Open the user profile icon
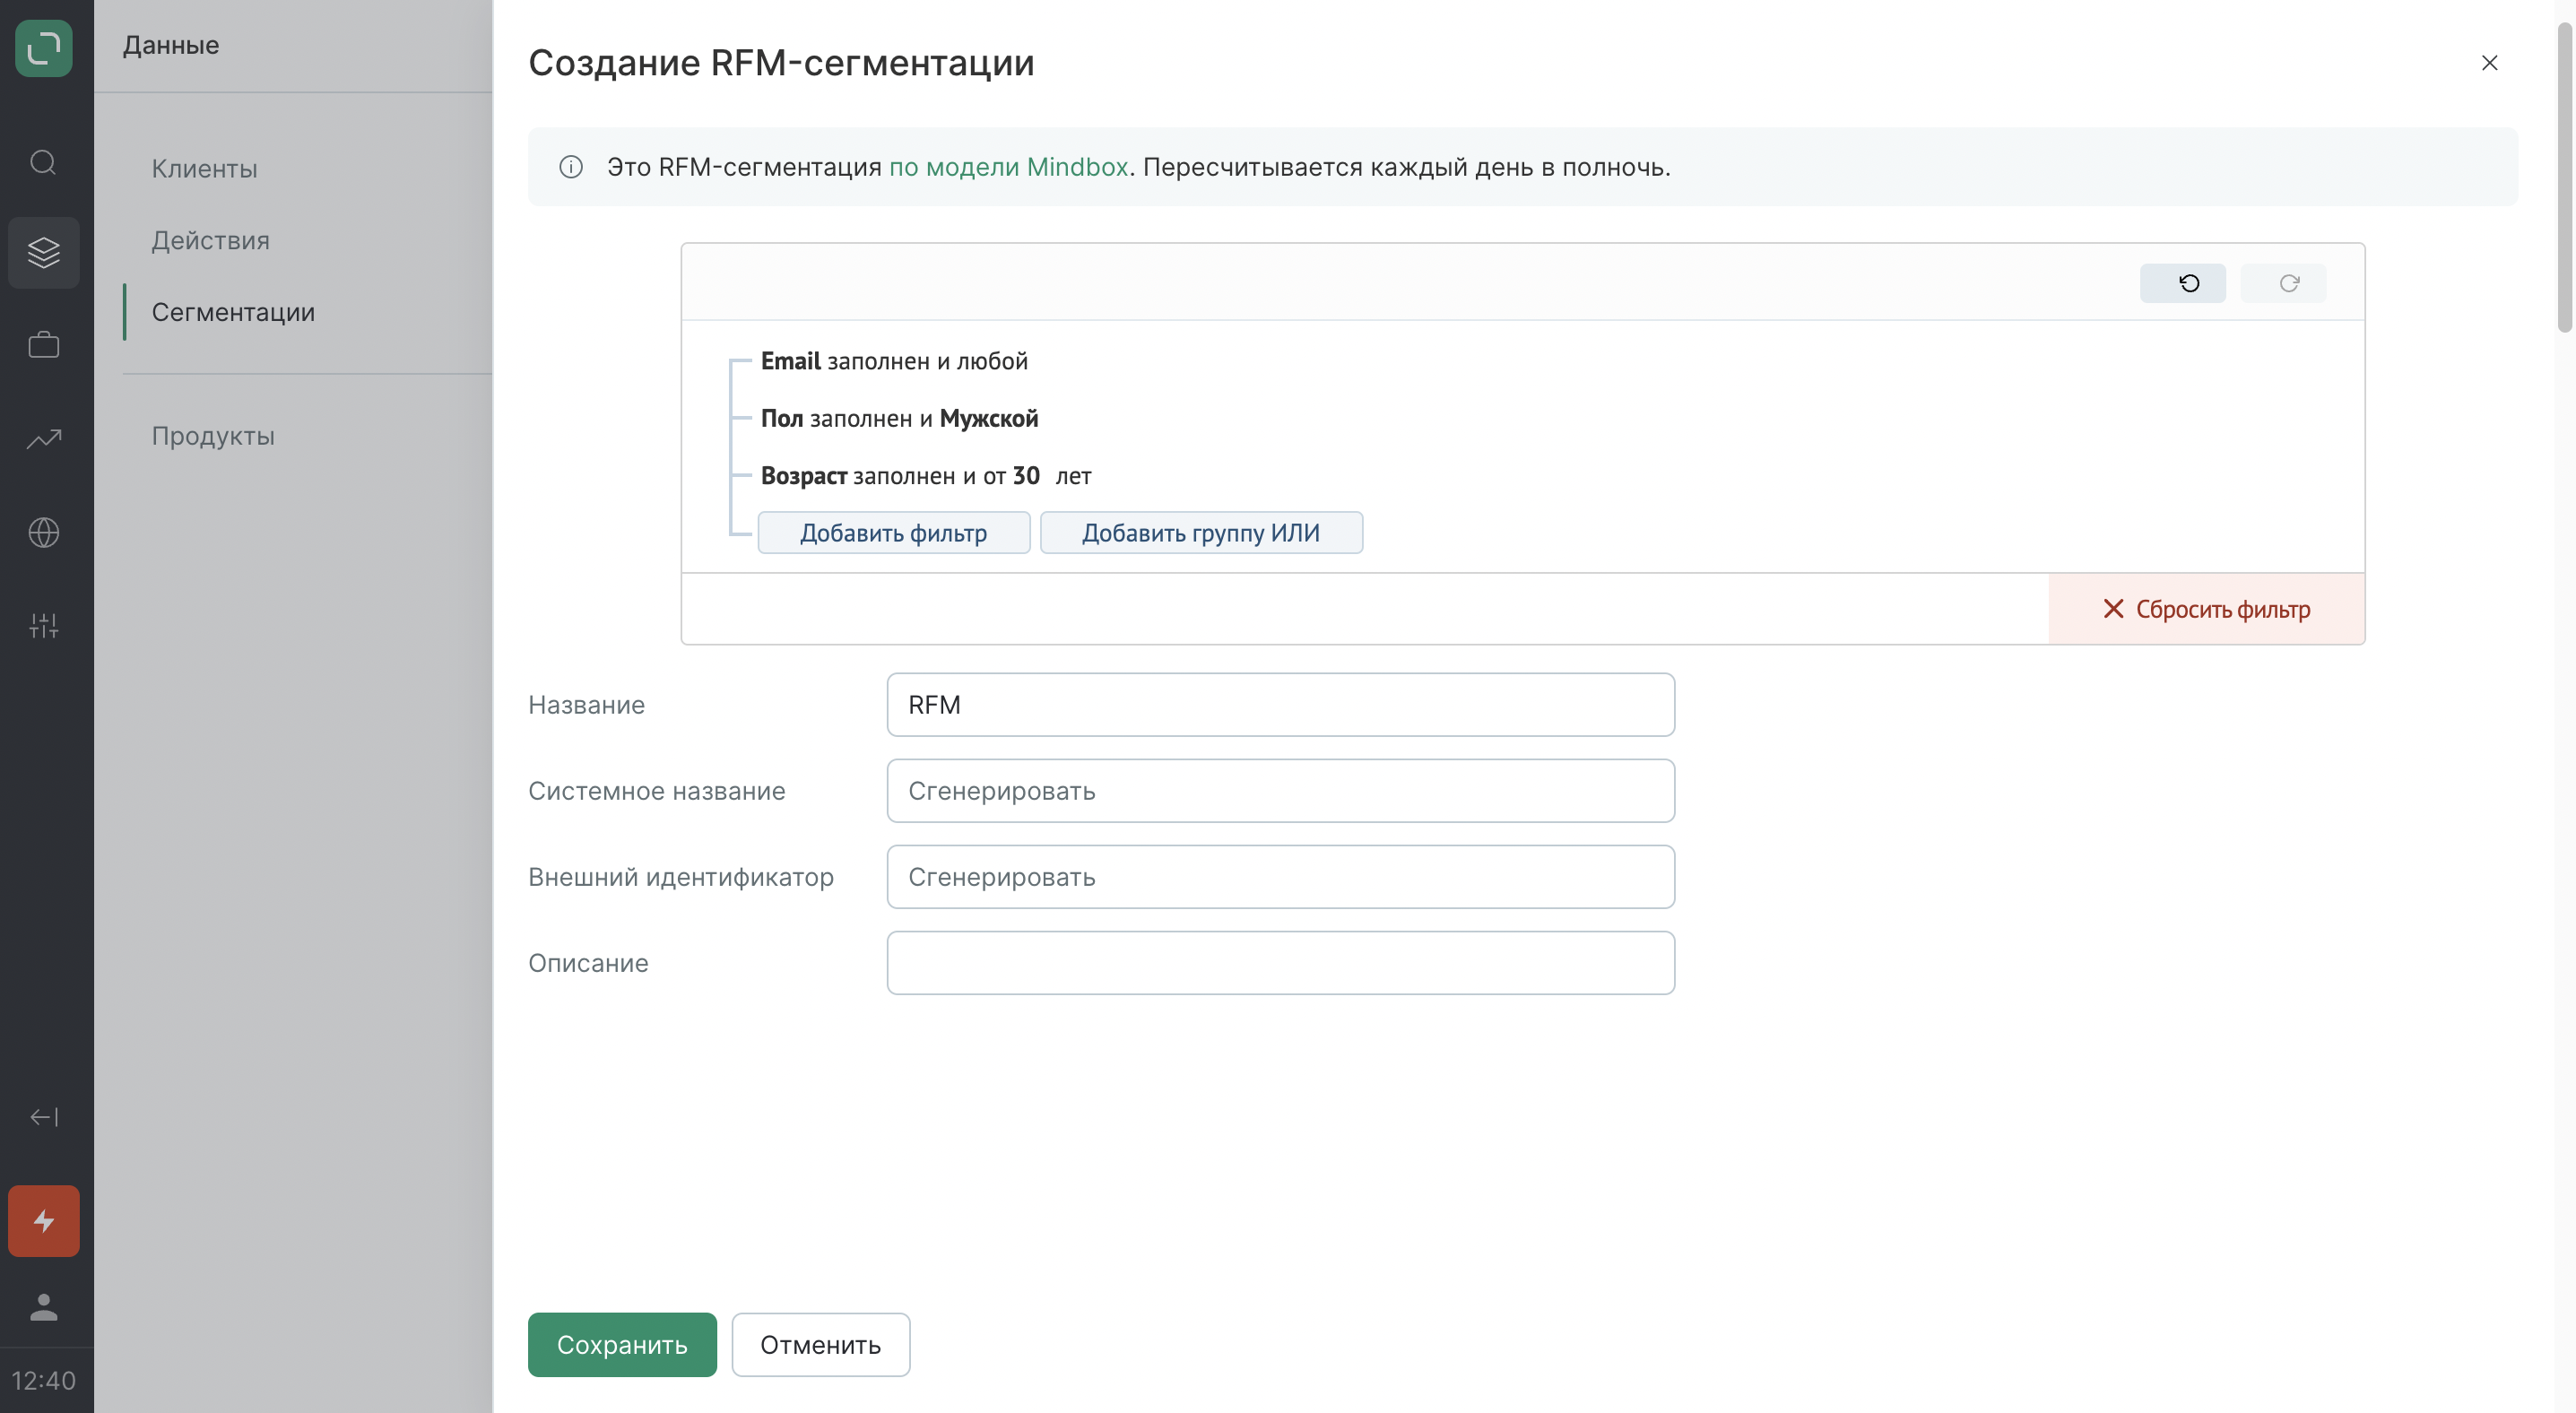This screenshot has width=2576, height=1413. [44, 1307]
